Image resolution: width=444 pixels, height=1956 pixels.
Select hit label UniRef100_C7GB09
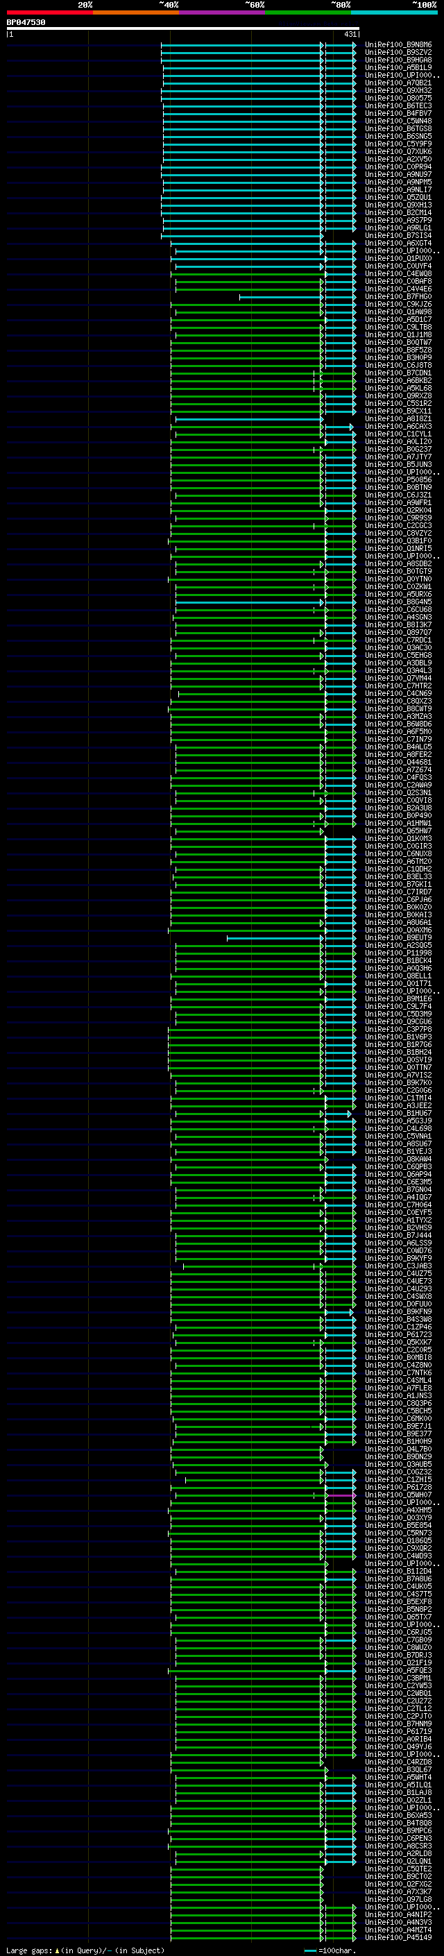coord(398,1640)
